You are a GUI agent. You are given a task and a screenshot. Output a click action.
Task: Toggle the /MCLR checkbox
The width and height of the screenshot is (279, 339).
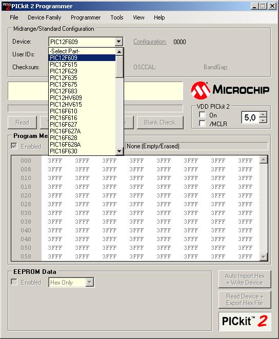tap(202, 123)
